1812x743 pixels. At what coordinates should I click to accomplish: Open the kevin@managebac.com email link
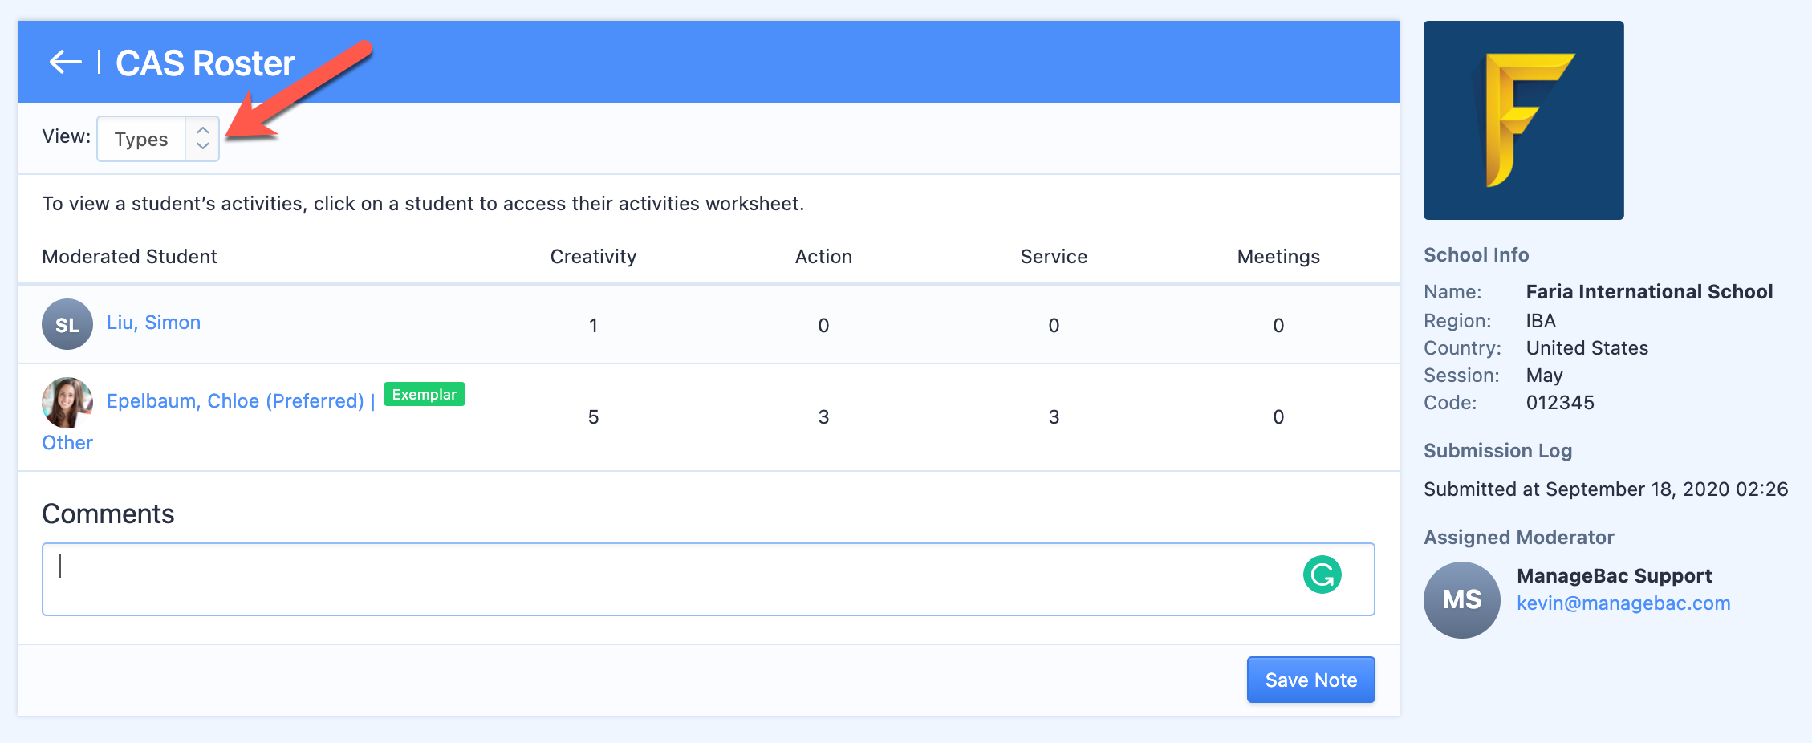pos(1623,603)
